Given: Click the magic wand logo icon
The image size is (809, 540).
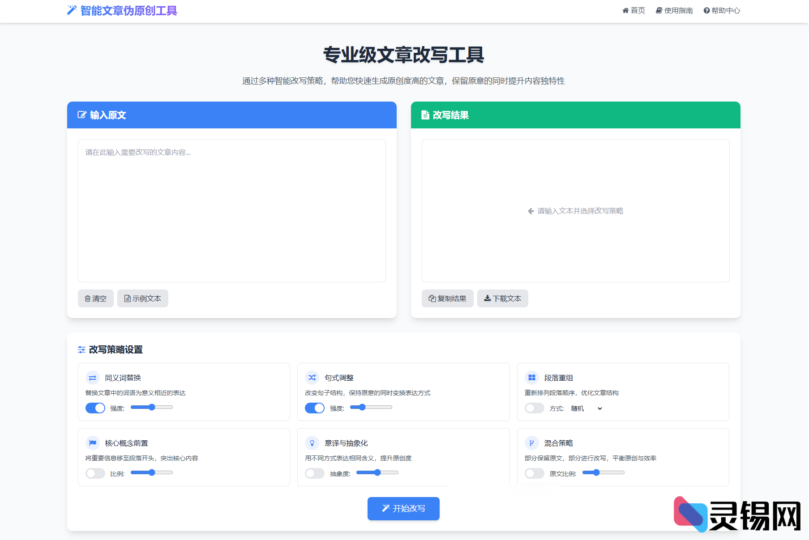Looking at the screenshot, I should tap(72, 10).
